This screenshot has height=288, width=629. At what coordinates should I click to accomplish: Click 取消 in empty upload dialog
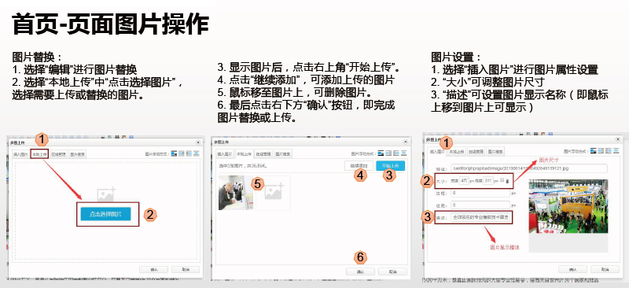tap(186, 270)
